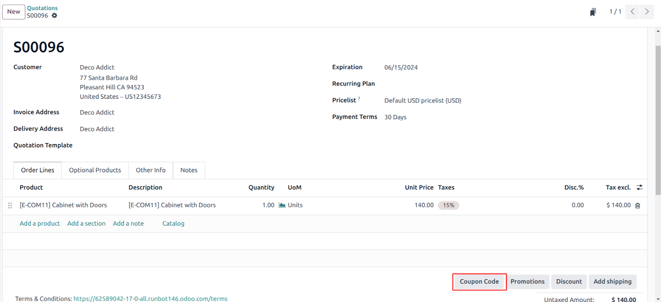Screen dimensions: 661x302
Task: Click the S00096 breadcrumb text
Action: click(38, 16)
